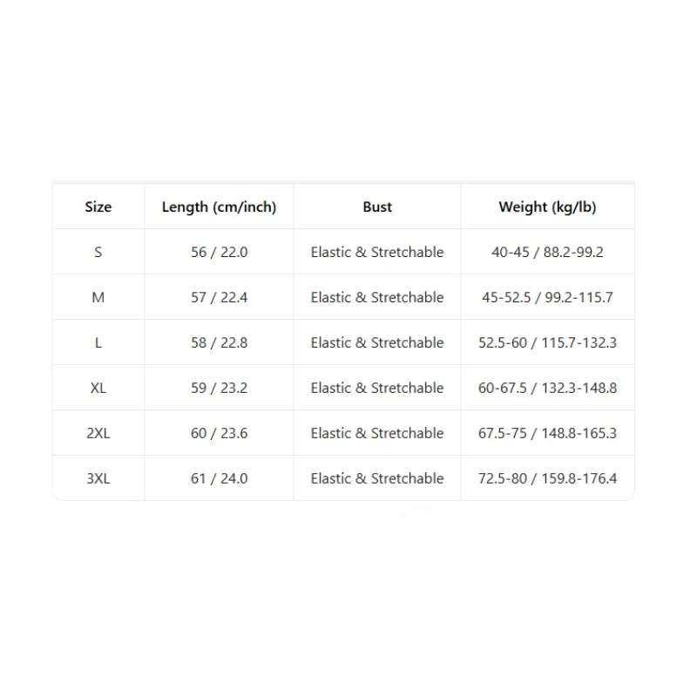
Task: Select the XL size cell
Action: (x=98, y=388)
